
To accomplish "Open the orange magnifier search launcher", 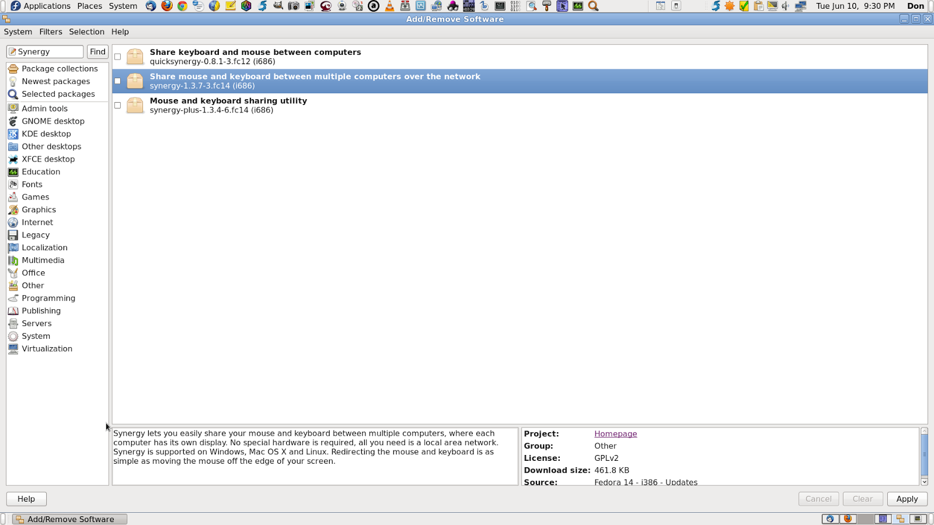I will click(594, 6).
